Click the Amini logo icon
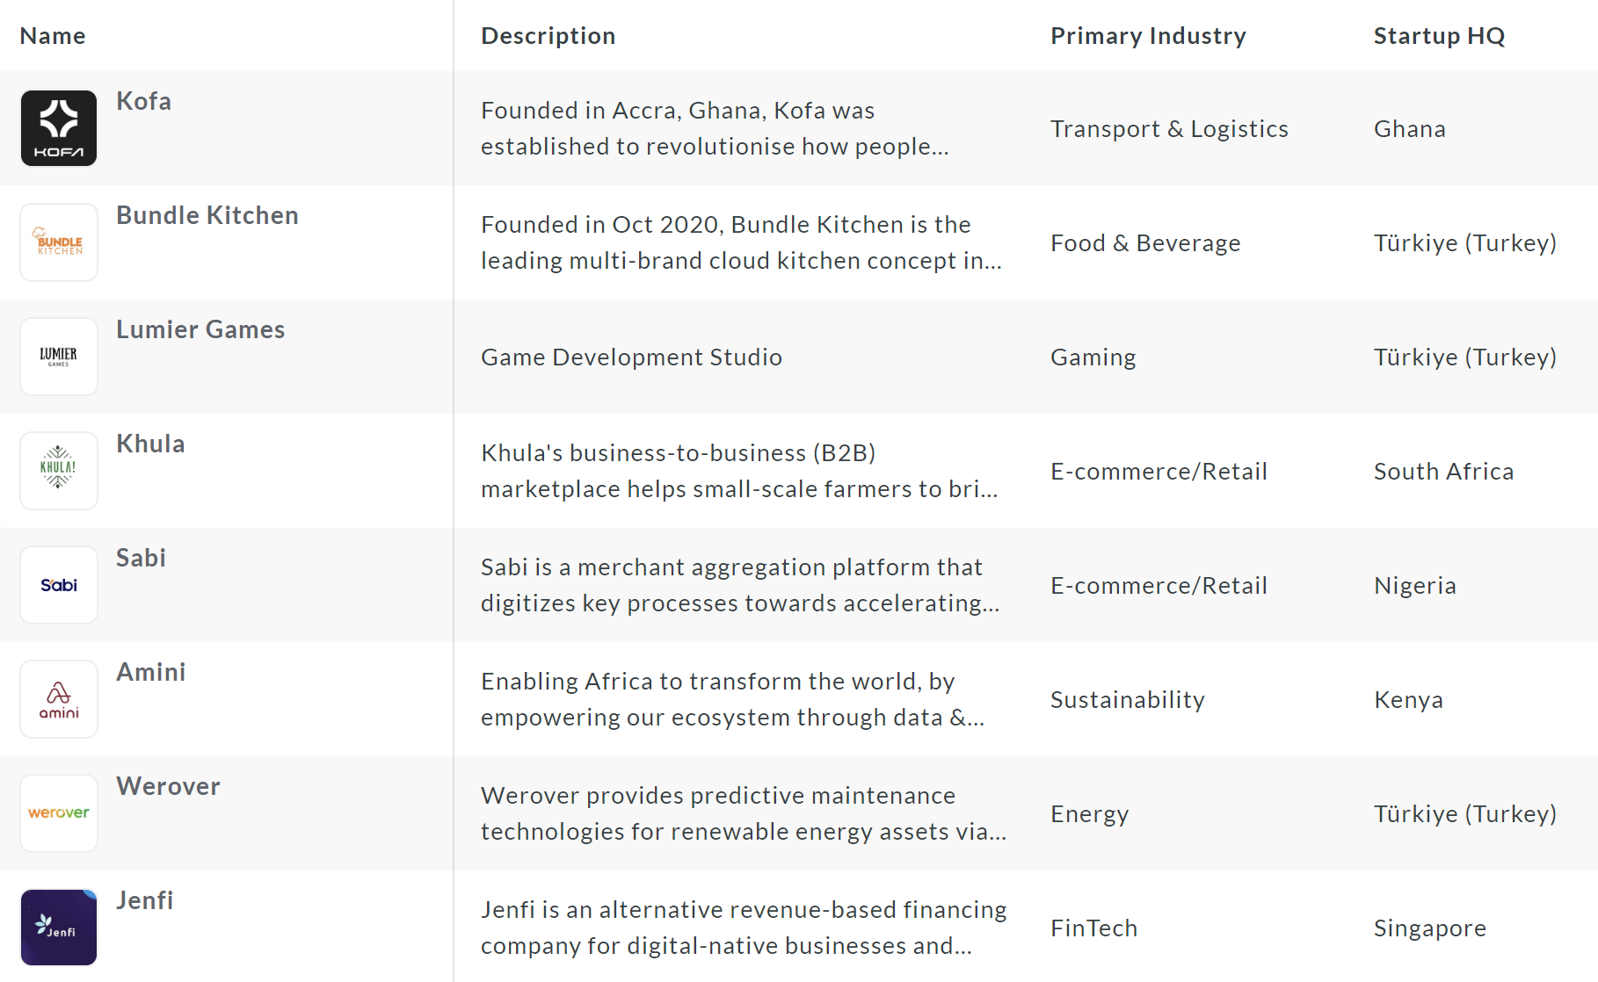 coord(59,699)
